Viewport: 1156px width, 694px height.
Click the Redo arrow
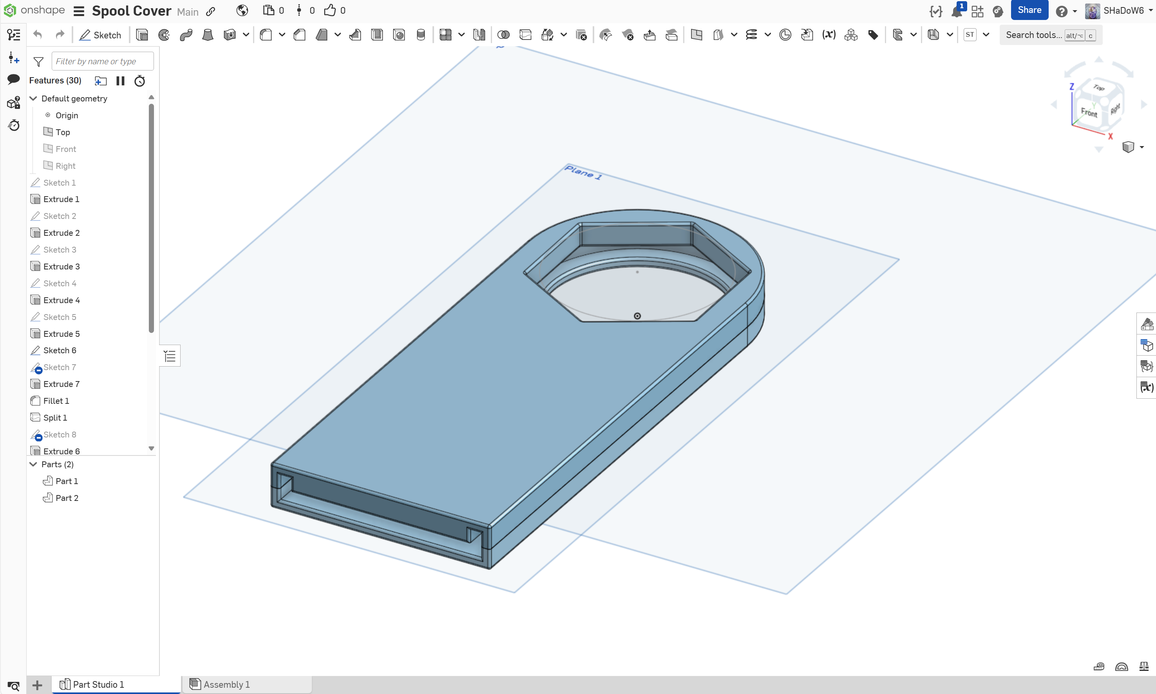[60, 34]
